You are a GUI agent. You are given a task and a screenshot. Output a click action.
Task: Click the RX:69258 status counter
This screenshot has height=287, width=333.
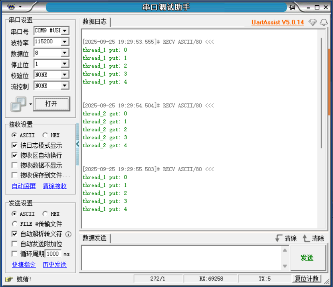pyautogui.click(x=210, y=279)
